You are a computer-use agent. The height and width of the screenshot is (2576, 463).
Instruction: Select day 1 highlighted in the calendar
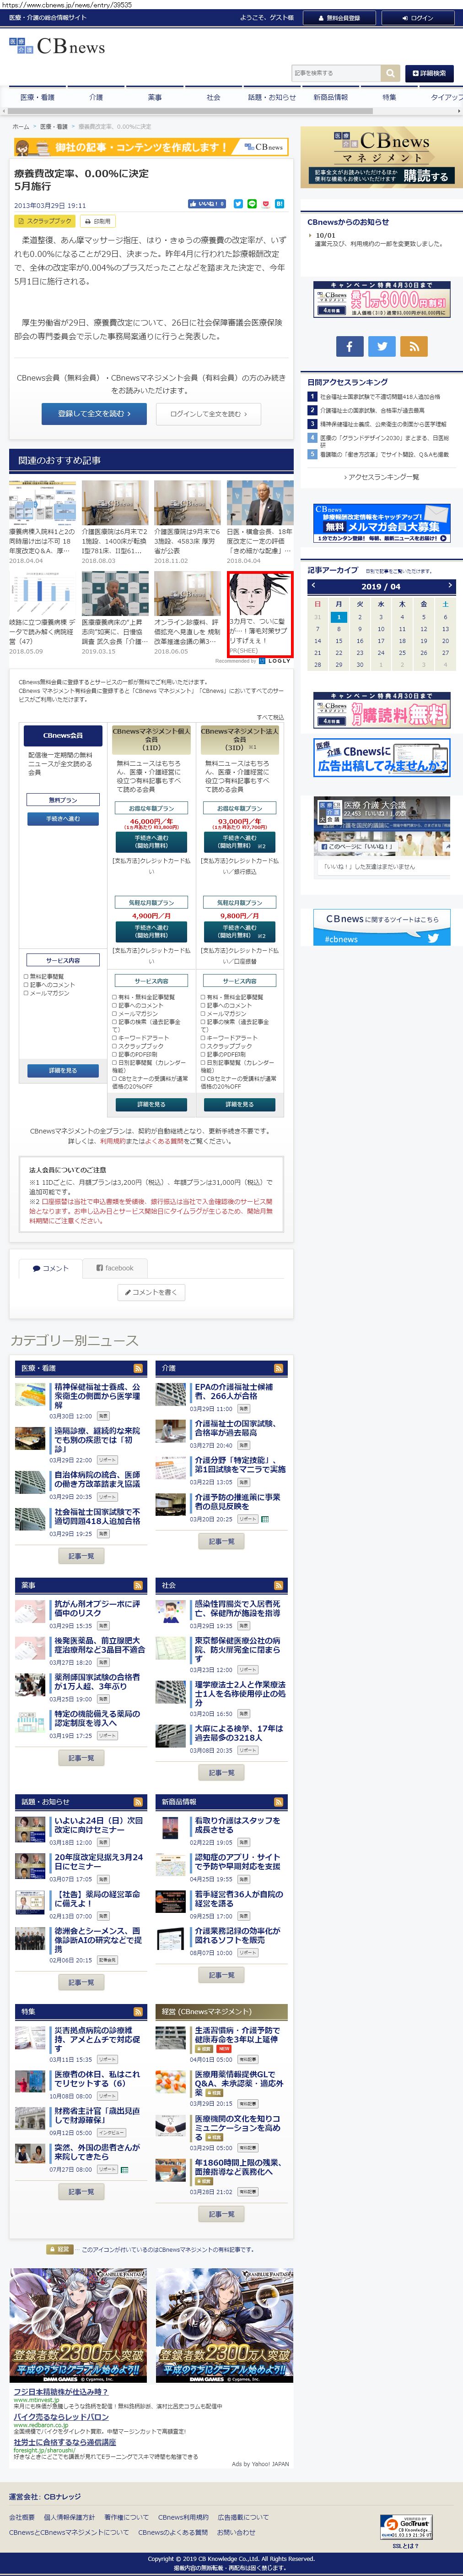point(338,617)
